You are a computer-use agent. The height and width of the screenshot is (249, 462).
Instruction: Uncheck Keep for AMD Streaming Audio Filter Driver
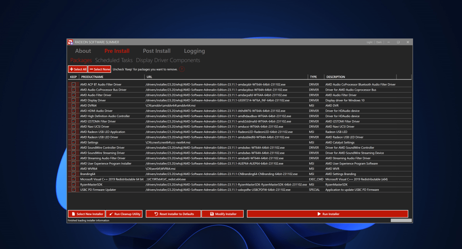click(x=74, y=158)
